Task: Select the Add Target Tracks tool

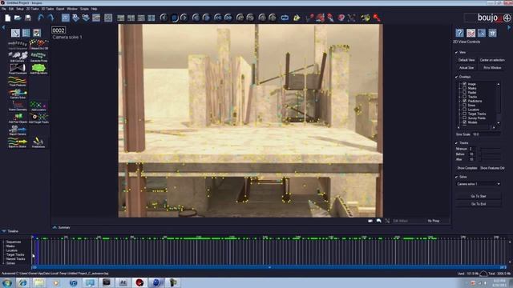Action: pyautogui.click(x=38, y=118)
